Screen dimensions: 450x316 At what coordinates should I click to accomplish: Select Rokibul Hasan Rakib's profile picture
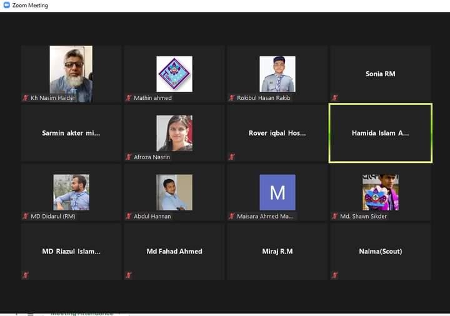(277, 74)
